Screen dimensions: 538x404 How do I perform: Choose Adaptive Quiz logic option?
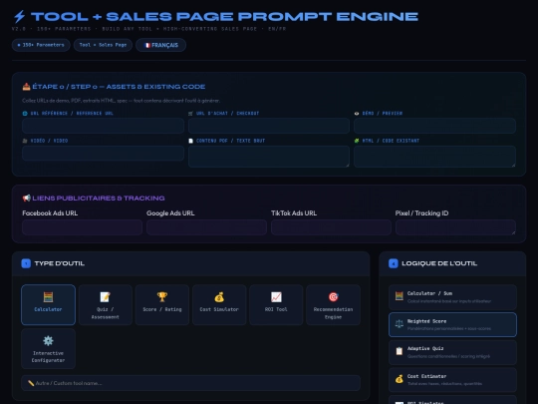click(x=452, y=352)
